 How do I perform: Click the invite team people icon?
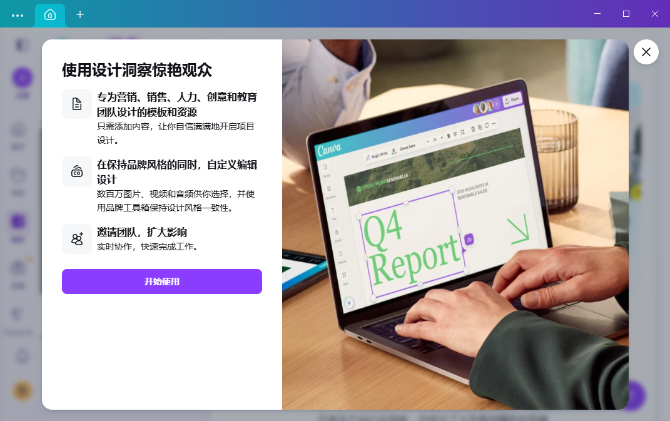tap(77, 239)
